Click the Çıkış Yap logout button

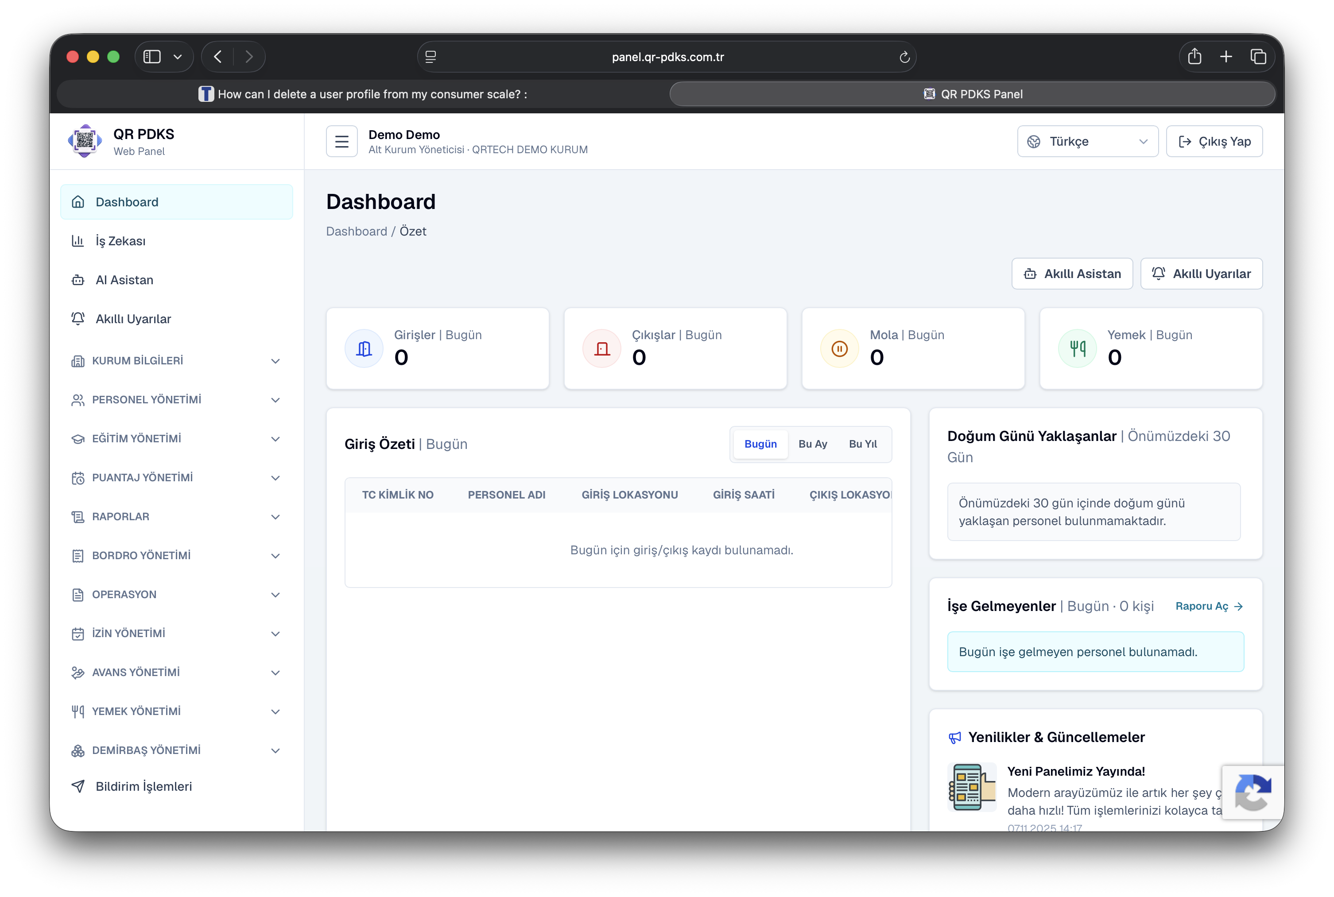coord(1214,141)
